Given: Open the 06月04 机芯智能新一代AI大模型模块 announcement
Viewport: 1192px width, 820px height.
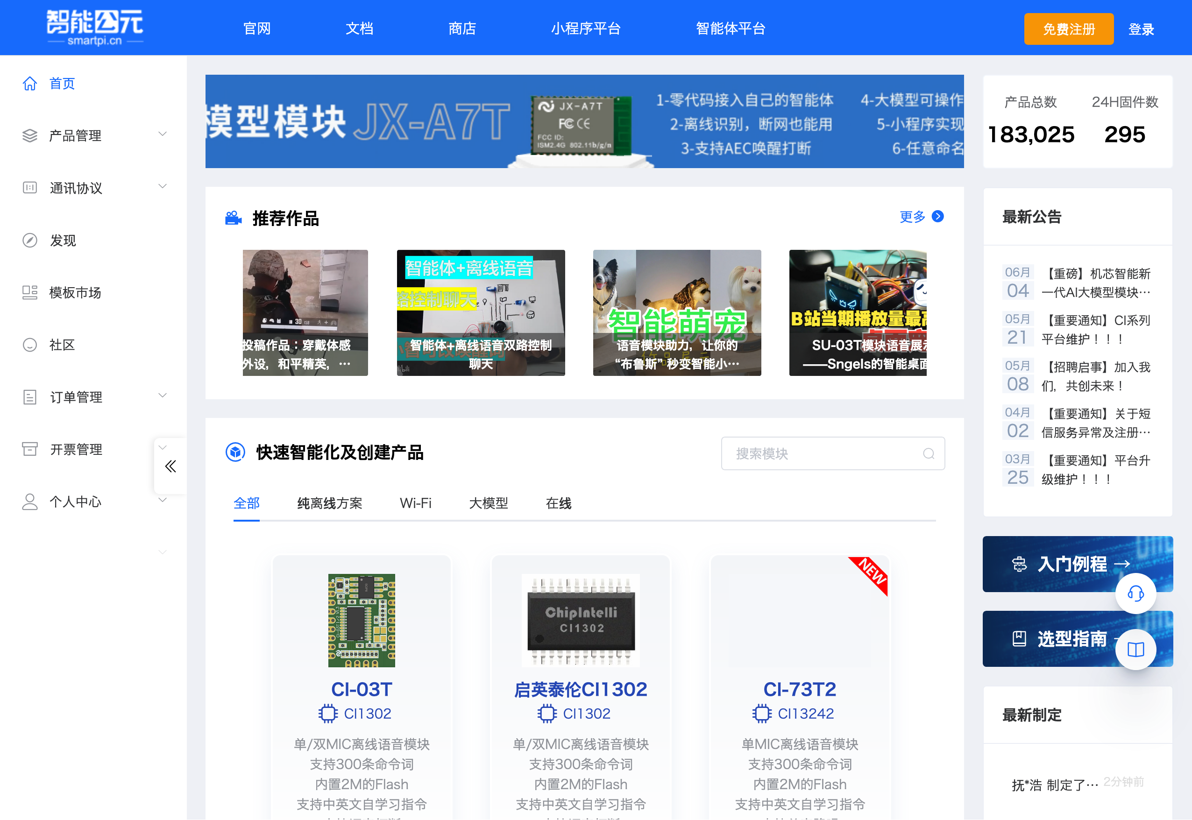Looking at the screenshot, I should point(1077,283).
